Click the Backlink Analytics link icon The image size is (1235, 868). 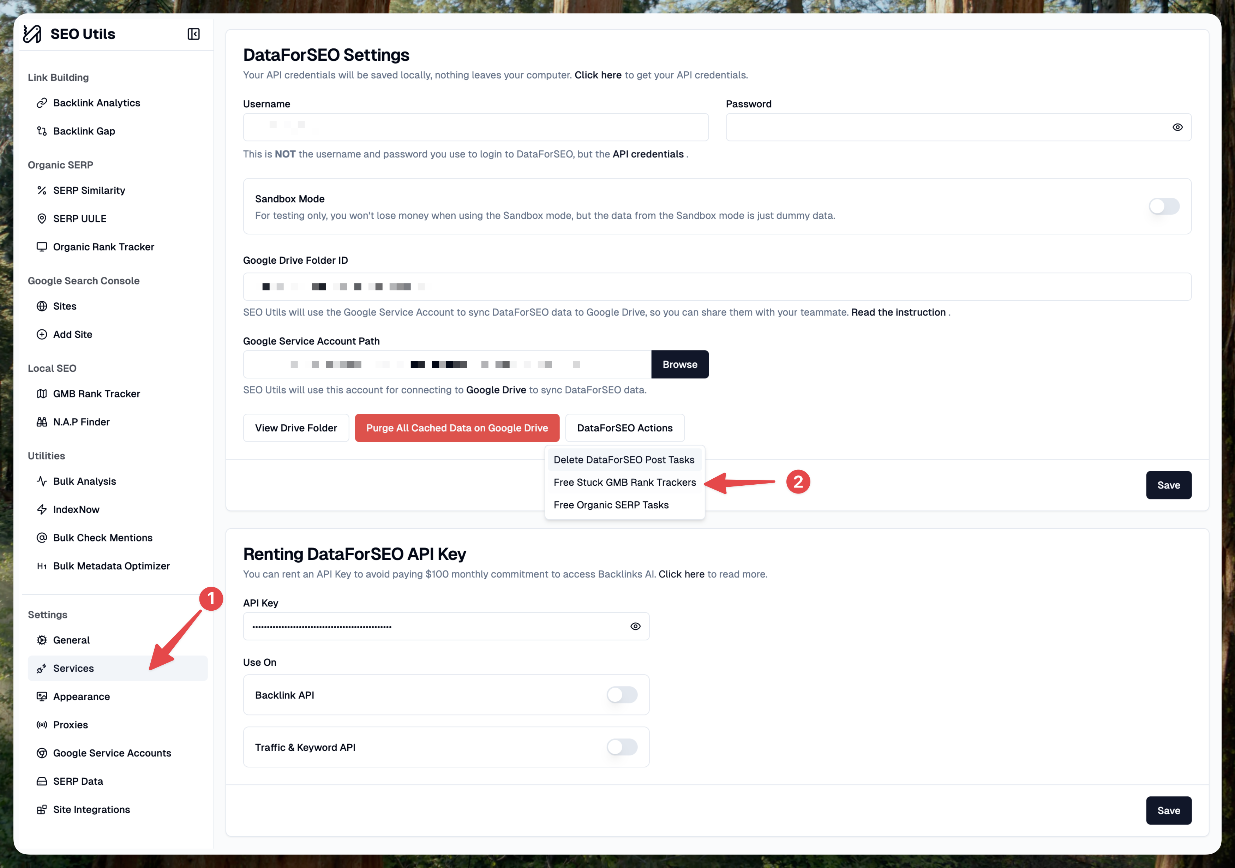pos(41,103)
